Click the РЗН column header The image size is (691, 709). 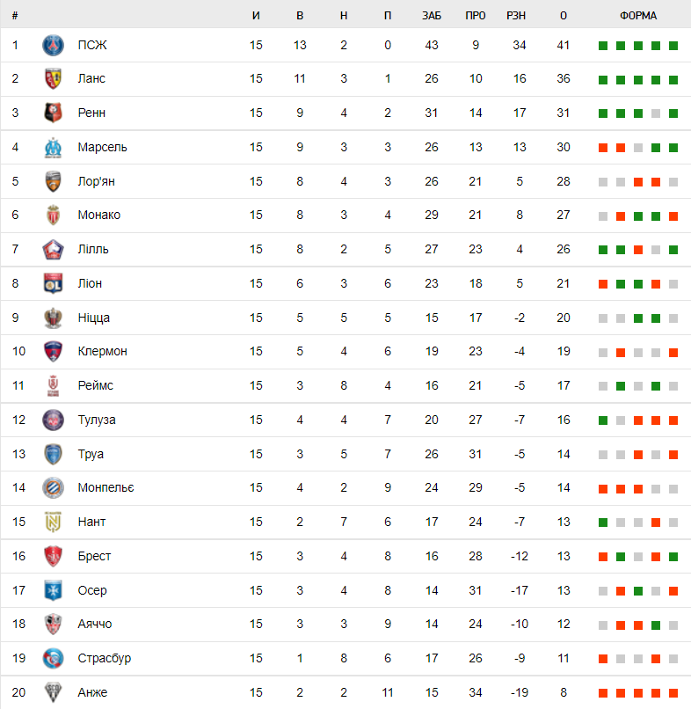coord(520,15)
